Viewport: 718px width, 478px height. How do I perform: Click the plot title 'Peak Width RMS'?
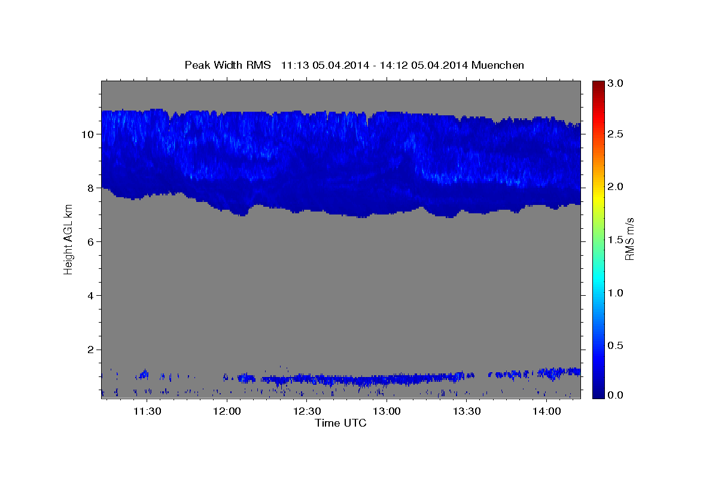coord(227,65)
